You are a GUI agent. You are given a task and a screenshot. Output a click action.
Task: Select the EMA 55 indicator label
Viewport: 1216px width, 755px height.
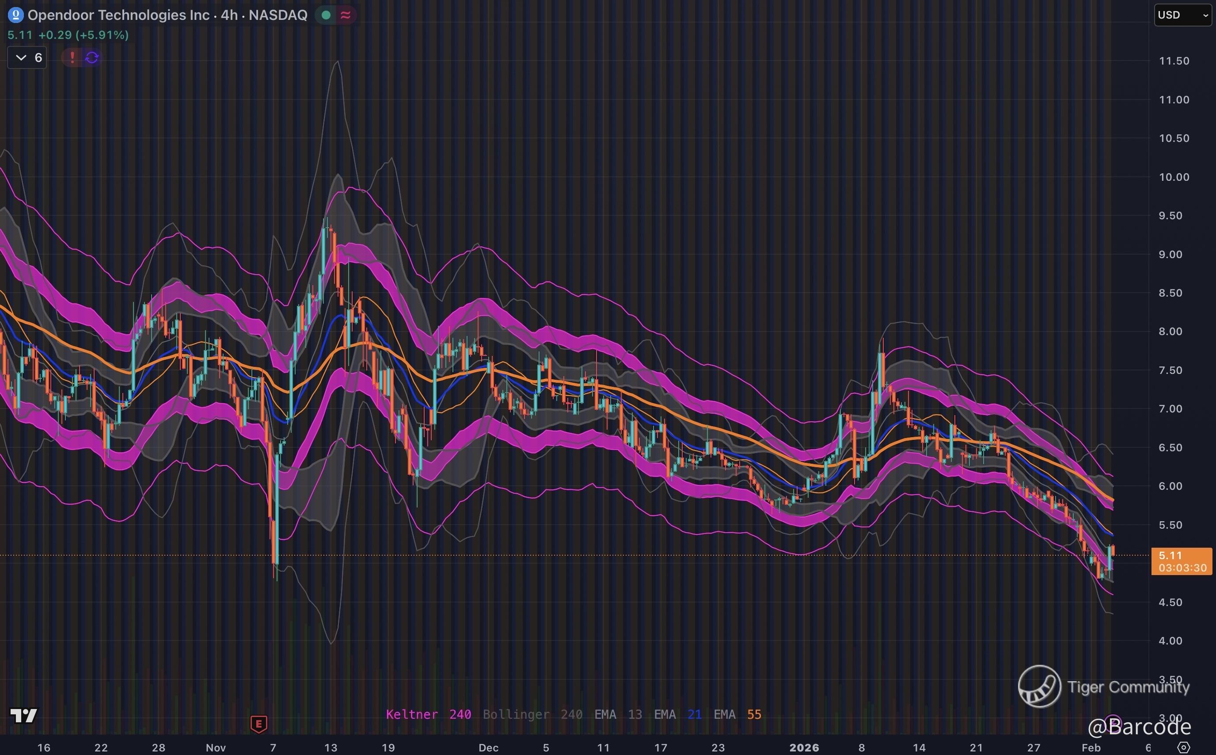(x=737, y=714)
